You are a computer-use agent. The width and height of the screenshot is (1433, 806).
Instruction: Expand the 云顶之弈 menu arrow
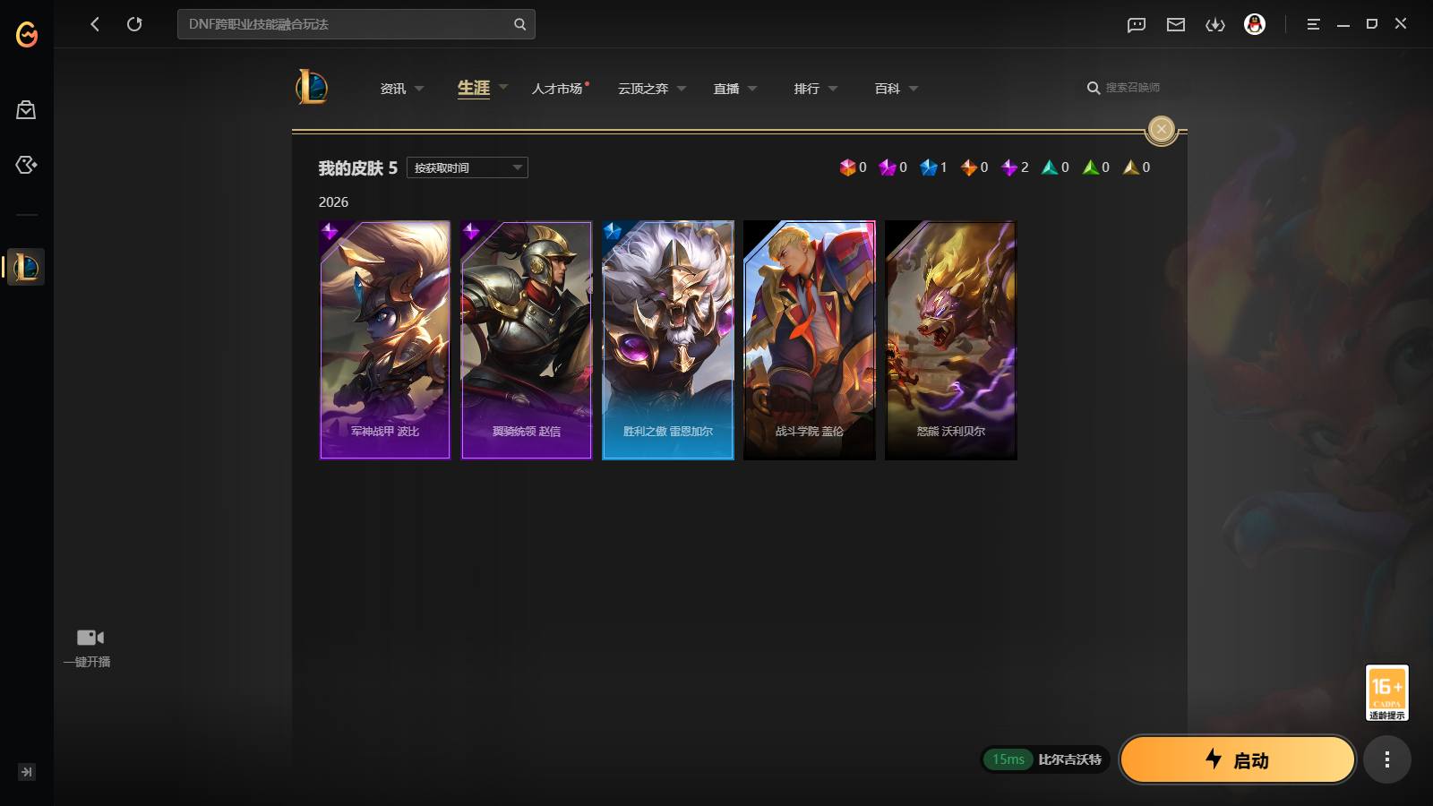682,89
